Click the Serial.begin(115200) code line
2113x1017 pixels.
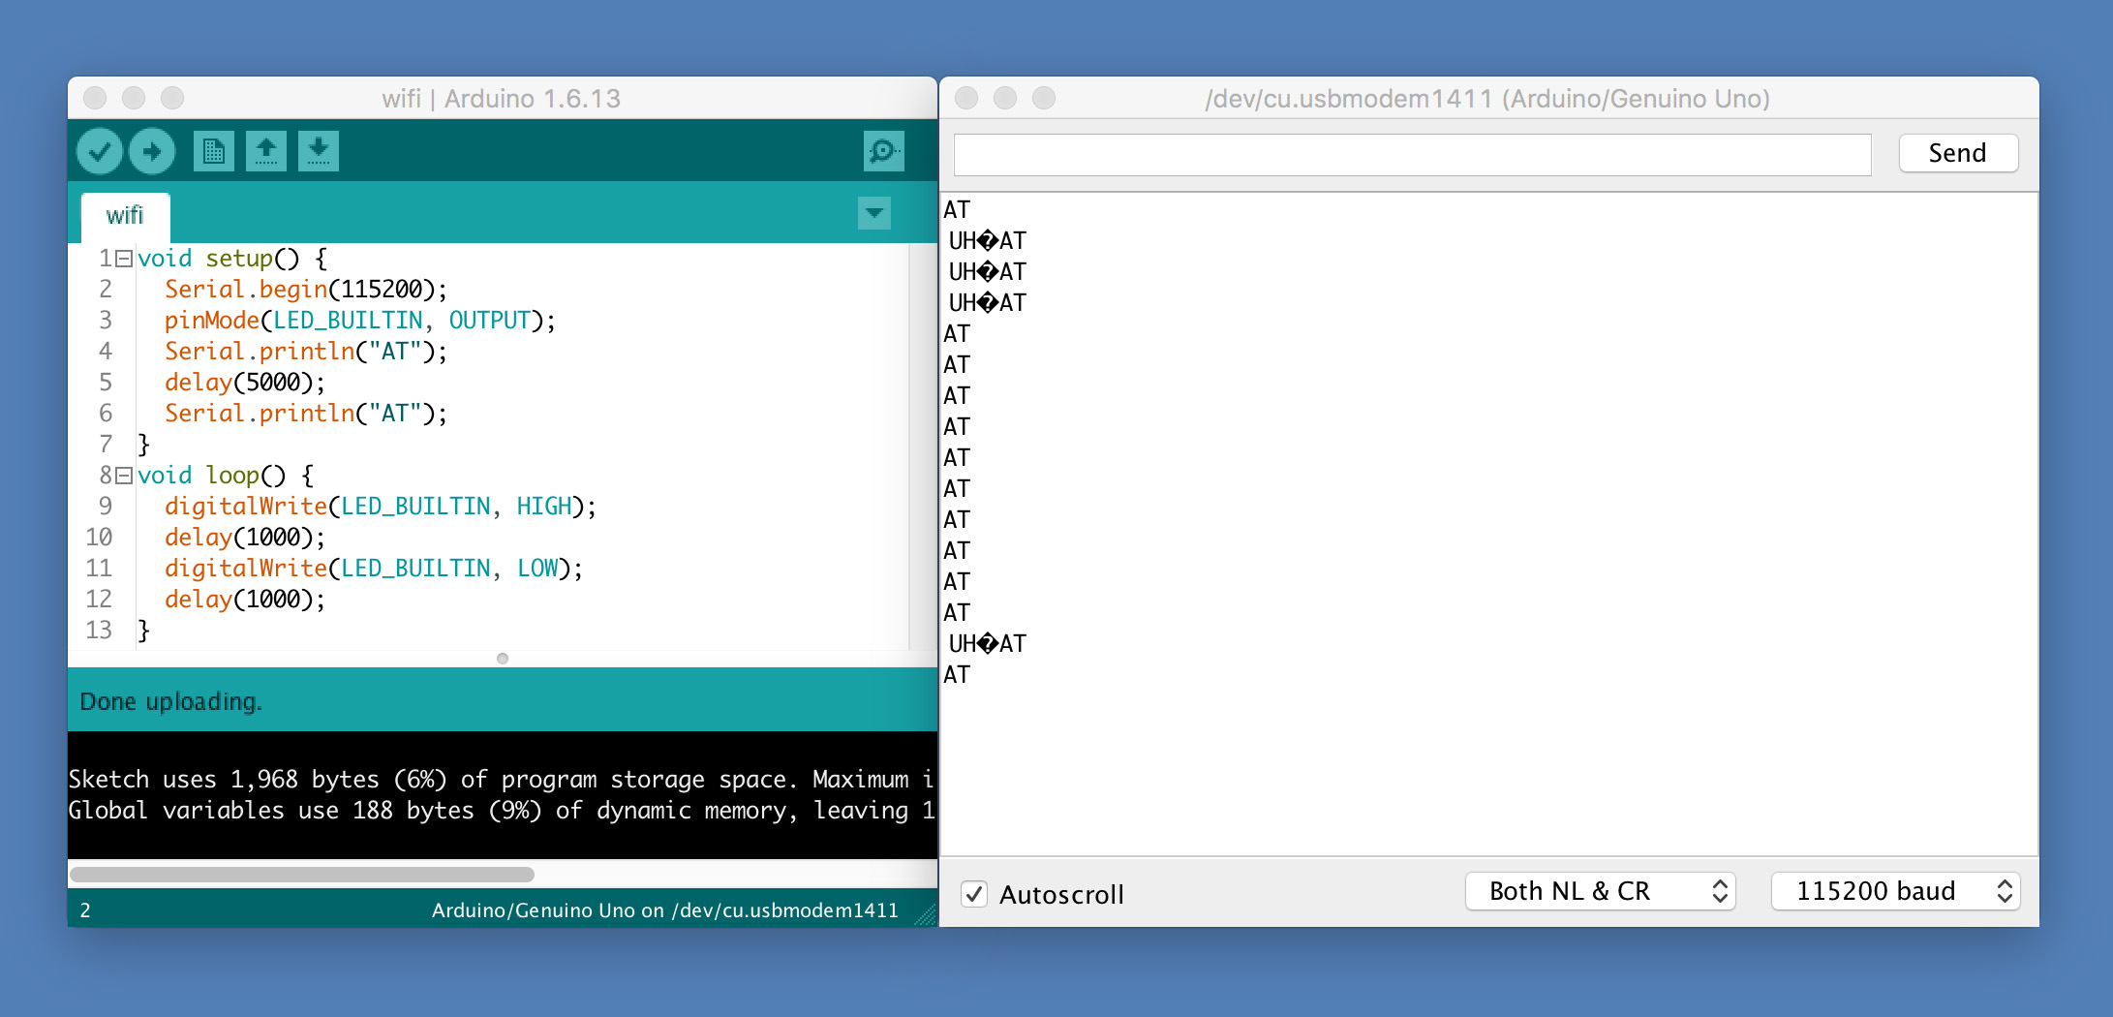point(305,290)
